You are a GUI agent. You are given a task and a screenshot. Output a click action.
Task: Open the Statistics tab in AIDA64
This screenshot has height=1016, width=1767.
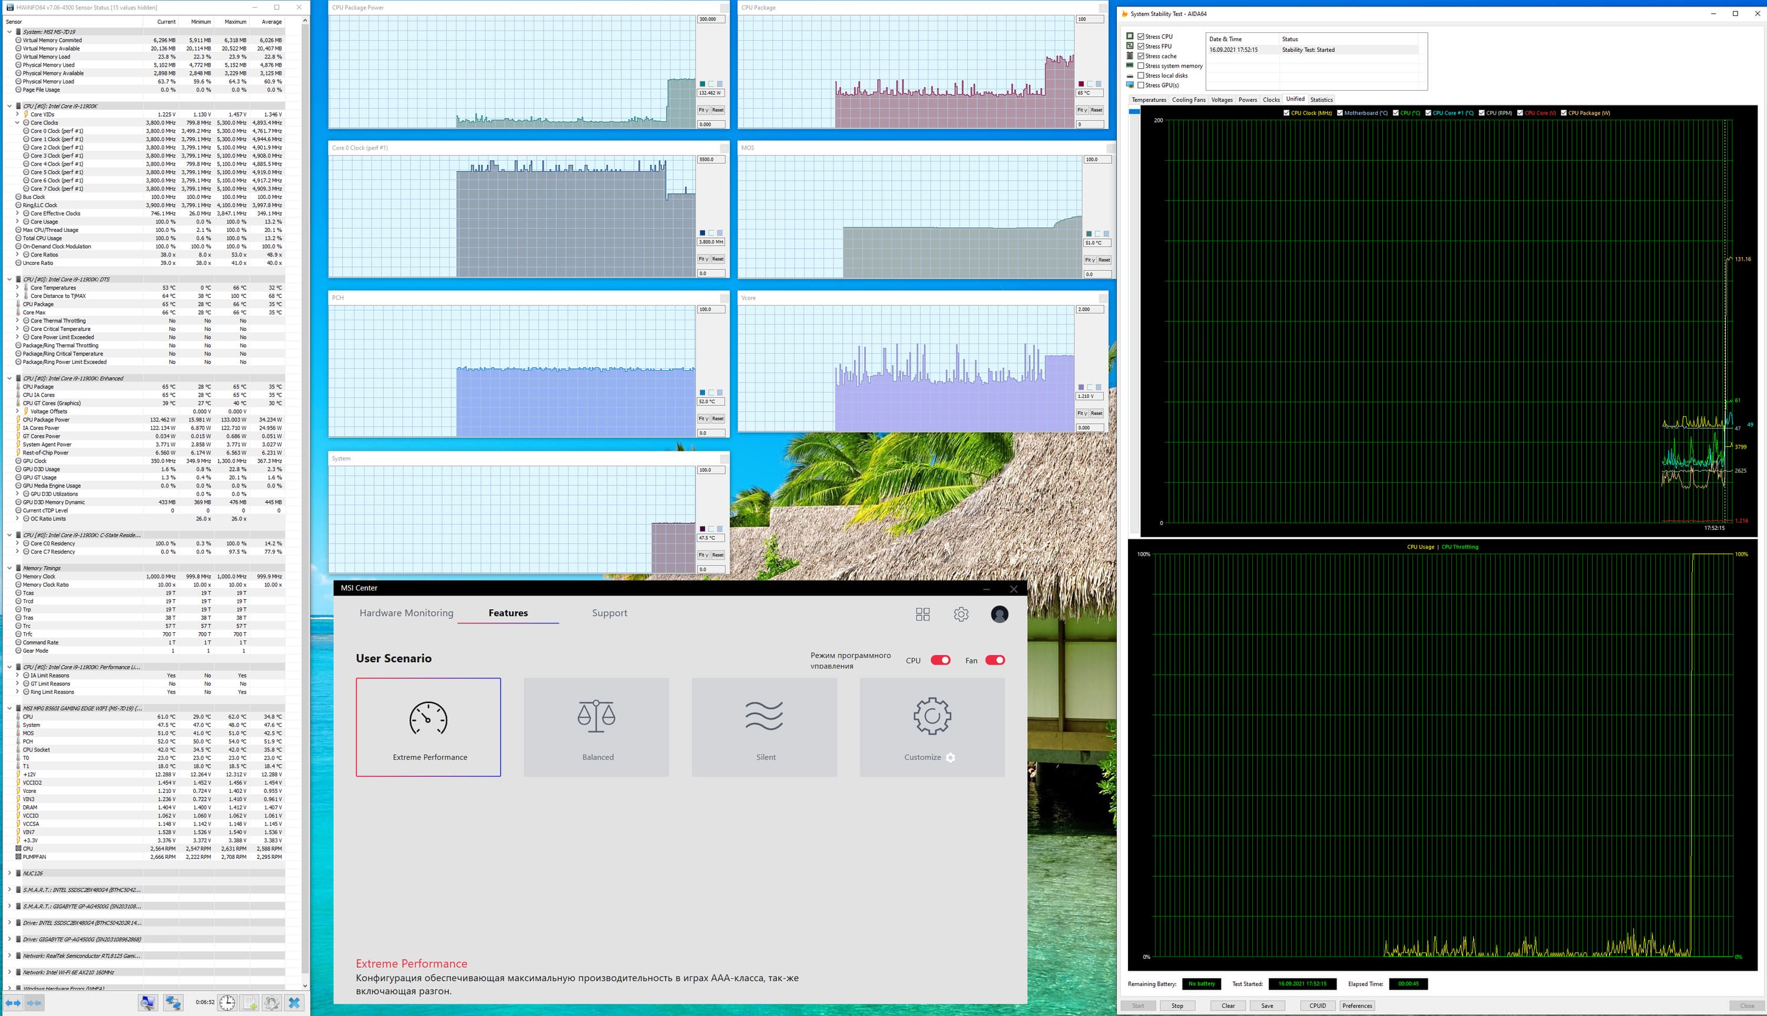(x=1321, y=100)
